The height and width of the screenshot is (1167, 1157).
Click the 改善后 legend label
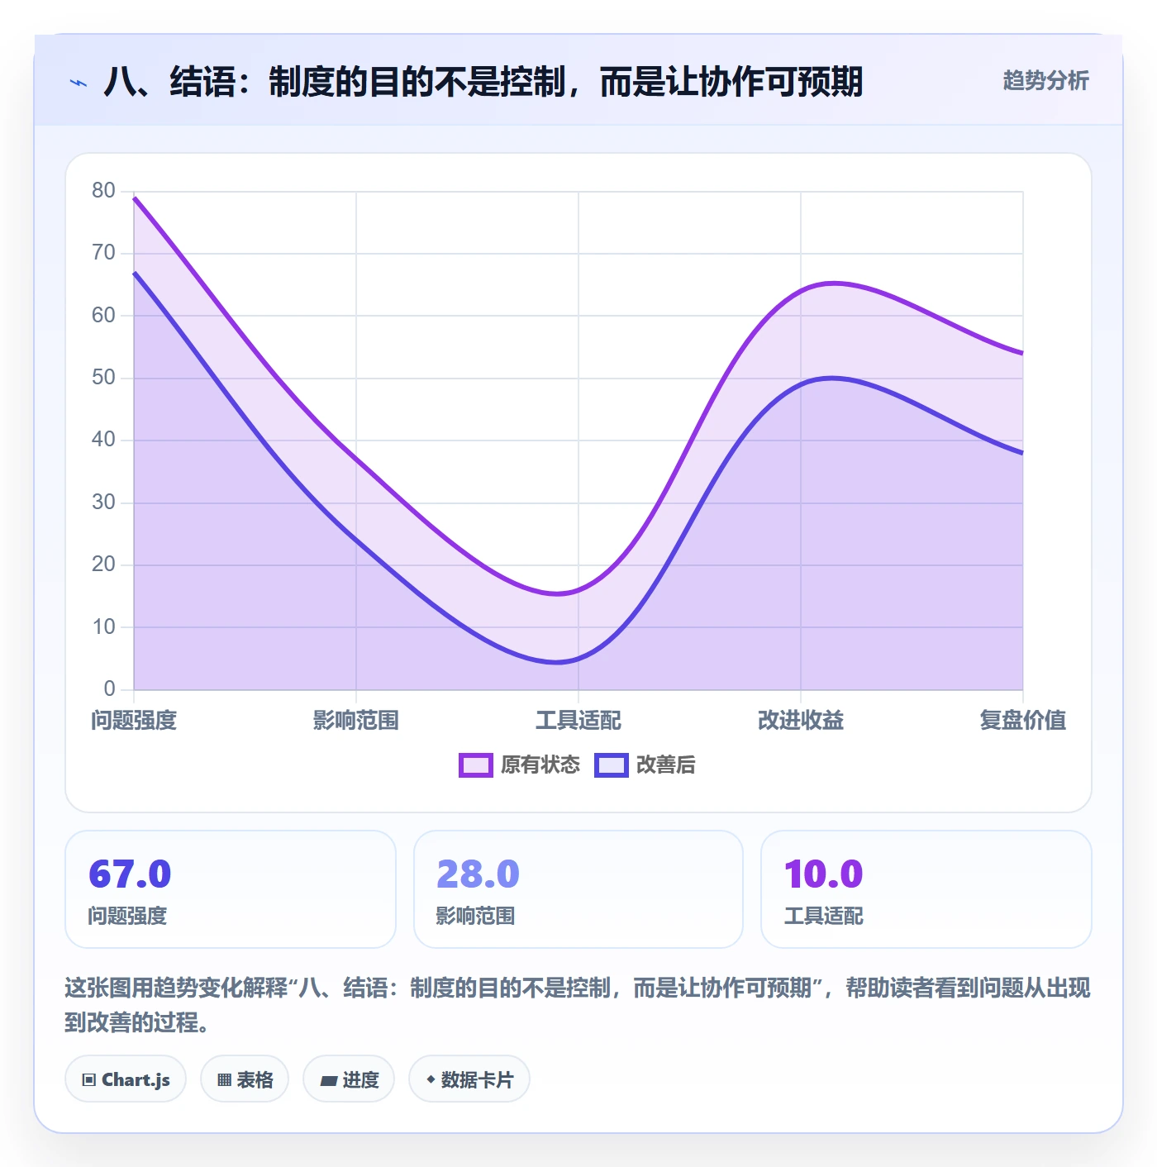pyautogui.click(x=666, y=765)
